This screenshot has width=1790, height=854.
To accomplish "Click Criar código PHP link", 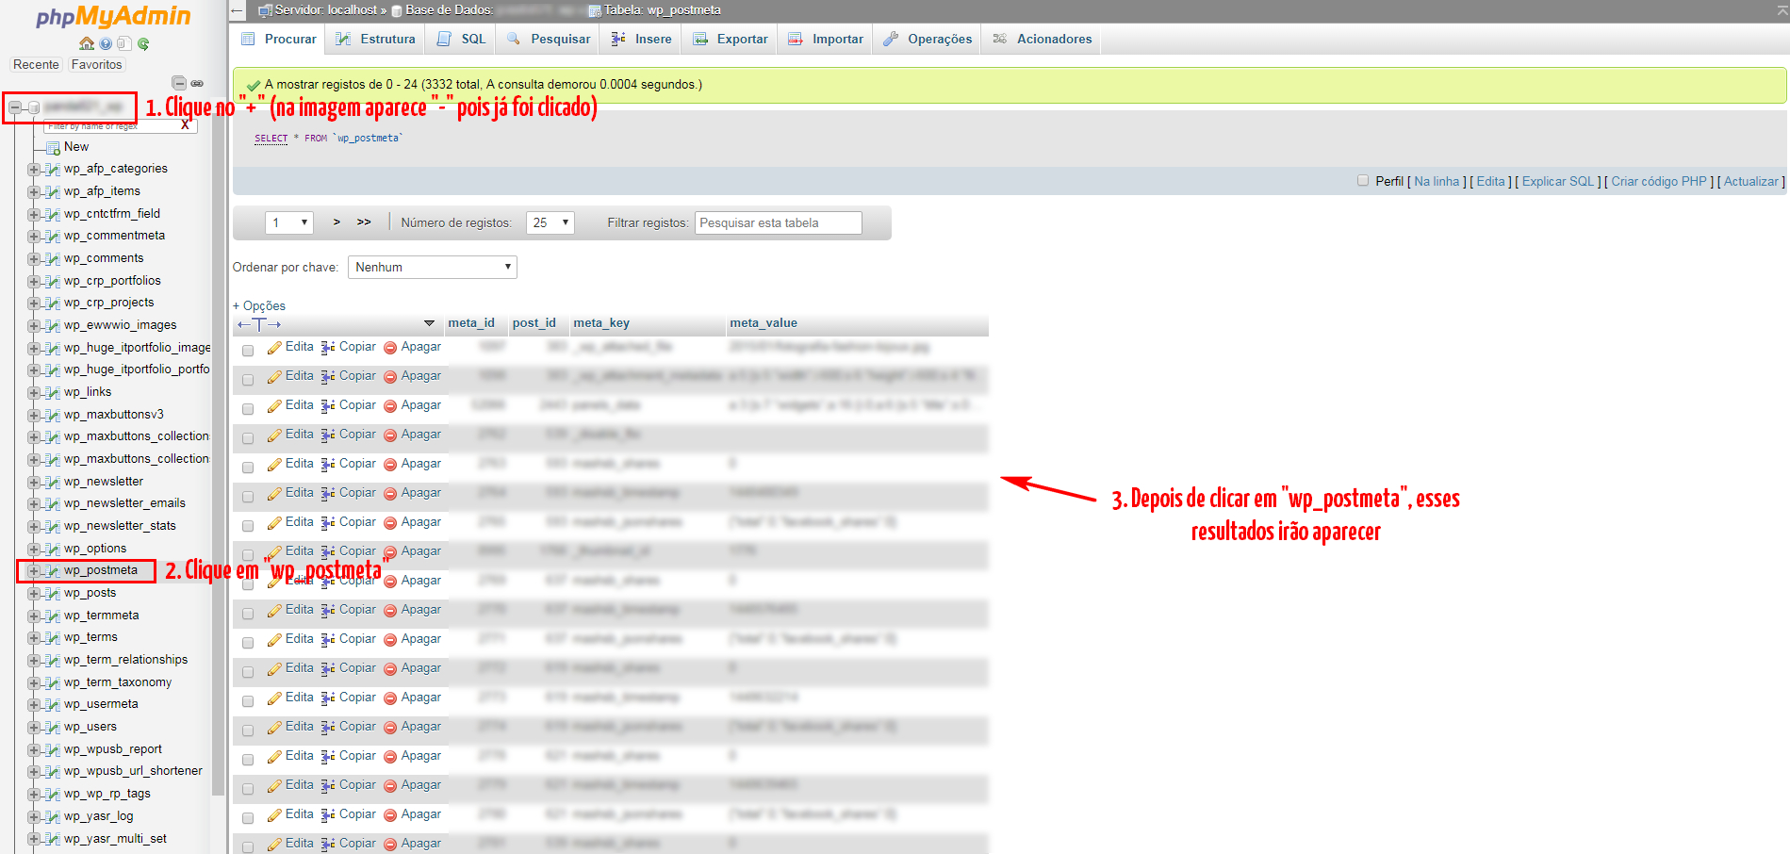I will coord(1659,181).
